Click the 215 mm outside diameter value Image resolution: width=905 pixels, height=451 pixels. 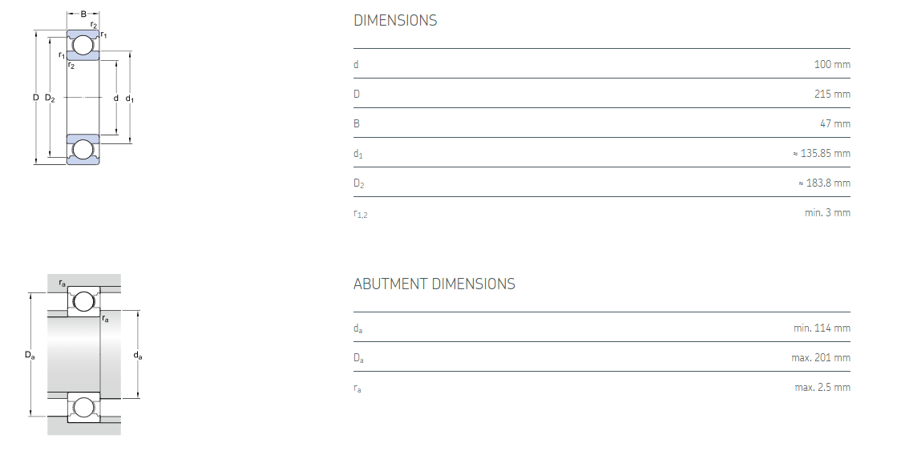832,94
